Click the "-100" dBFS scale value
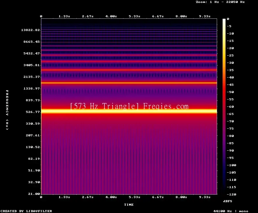Screen dimensions: 258x213 tap(231, 165)
